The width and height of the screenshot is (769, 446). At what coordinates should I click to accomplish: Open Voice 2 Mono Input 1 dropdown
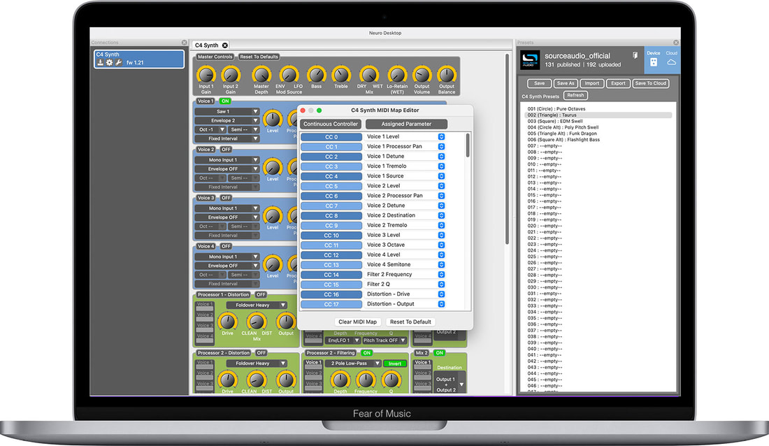[227, 159]
